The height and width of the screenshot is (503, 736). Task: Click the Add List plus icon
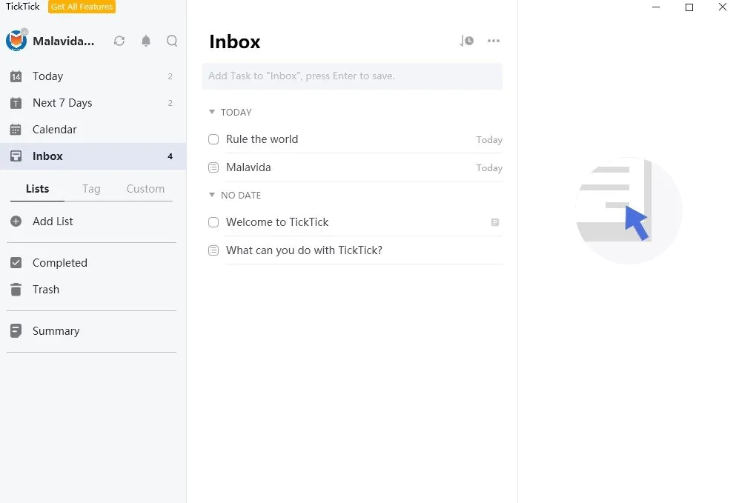click(x=16, y=221)
